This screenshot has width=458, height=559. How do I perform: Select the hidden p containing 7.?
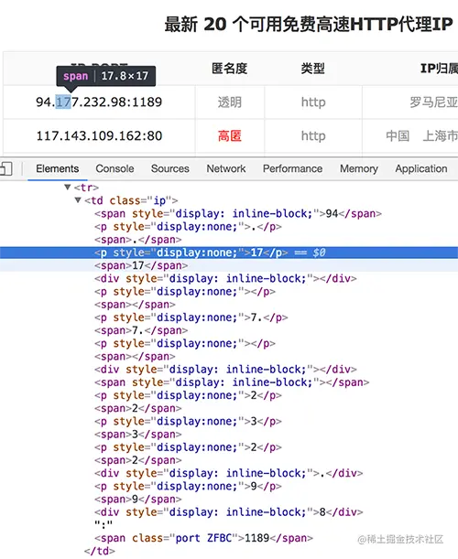click(x=191, y=317)
